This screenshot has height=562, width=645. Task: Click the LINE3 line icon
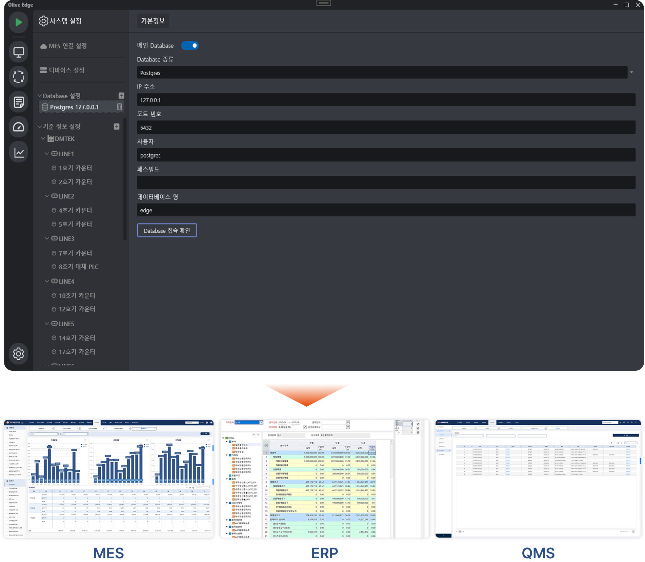[54, 238]
